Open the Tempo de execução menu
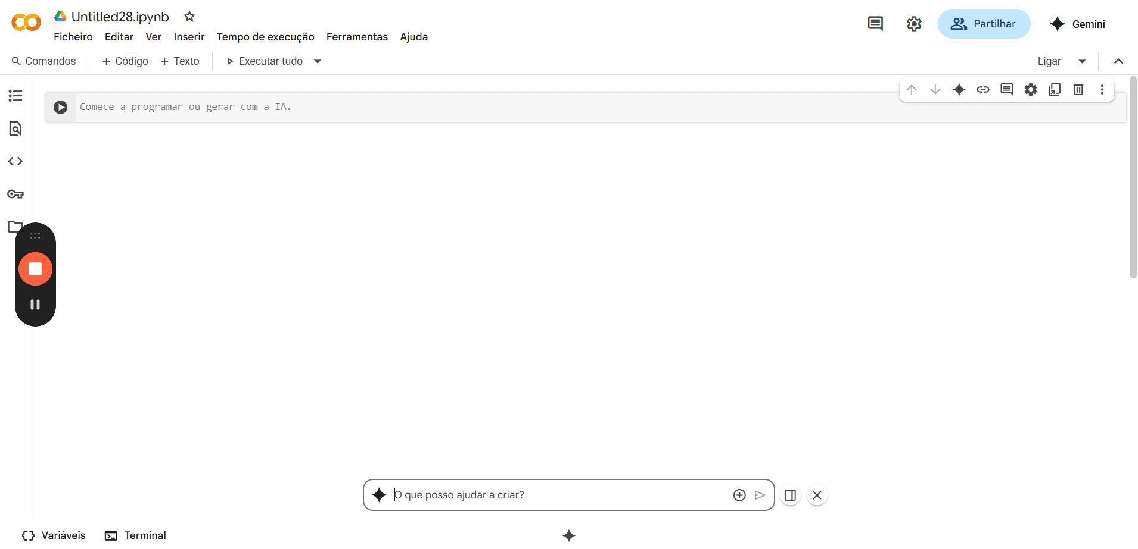 (265, 37)
